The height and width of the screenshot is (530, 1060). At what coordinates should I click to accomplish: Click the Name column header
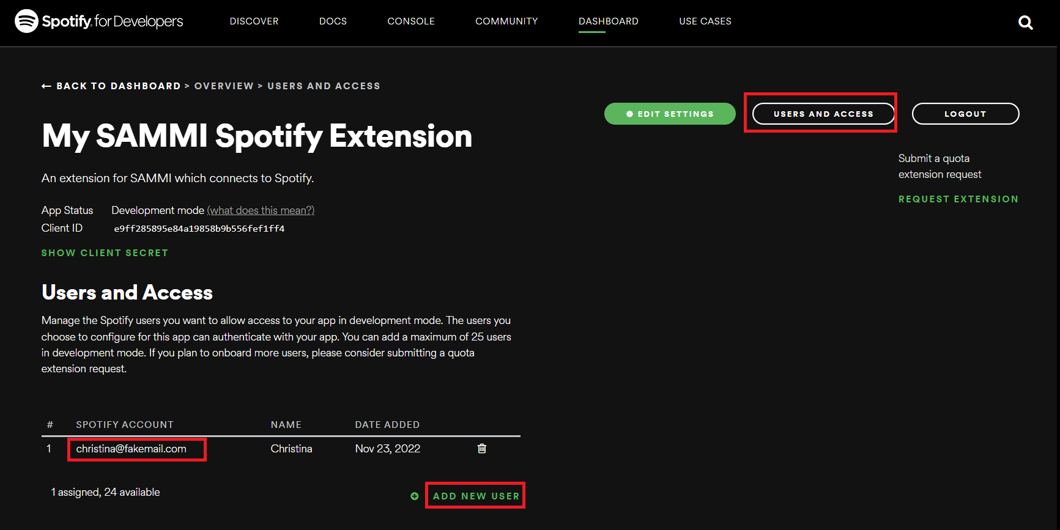tap(286, 425)
